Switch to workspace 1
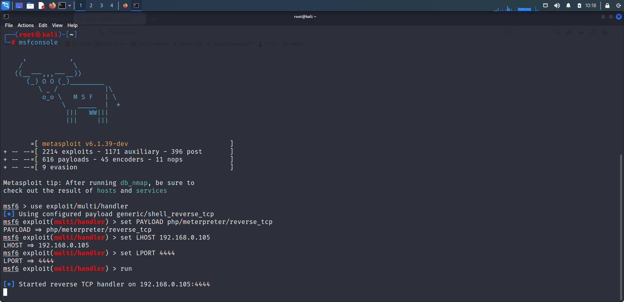This screenshot has height=302, width=624. pos(81,6)
